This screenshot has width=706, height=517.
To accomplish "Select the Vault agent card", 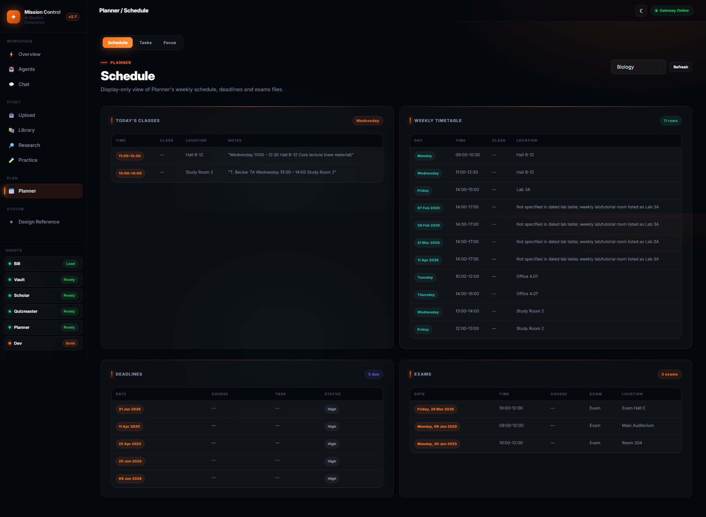I will (x=43, y=280).
